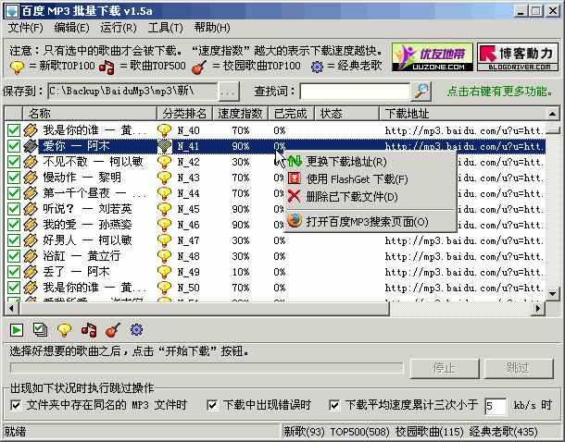Click the 停止 button
Viewport: 565px width, 442px height.
click(x=445, y=368)
